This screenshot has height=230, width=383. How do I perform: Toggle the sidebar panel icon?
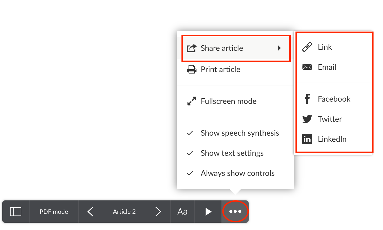[16, 212]
